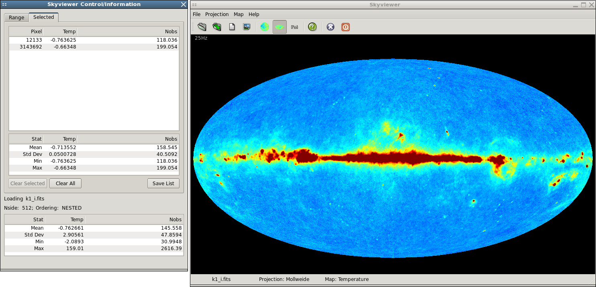
Task: Click the full-map Mean temp -0.762661
Action: click(71, 228)
